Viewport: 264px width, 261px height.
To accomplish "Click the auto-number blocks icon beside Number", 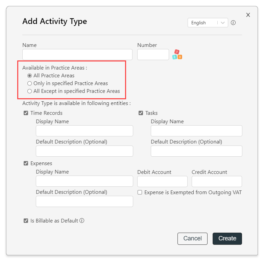I will (x=177, y=54).
